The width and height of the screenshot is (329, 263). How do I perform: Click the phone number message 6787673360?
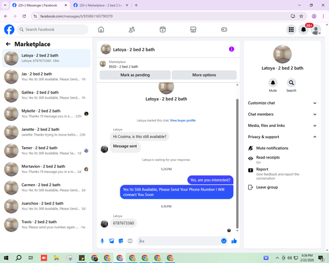click(124, 223)
